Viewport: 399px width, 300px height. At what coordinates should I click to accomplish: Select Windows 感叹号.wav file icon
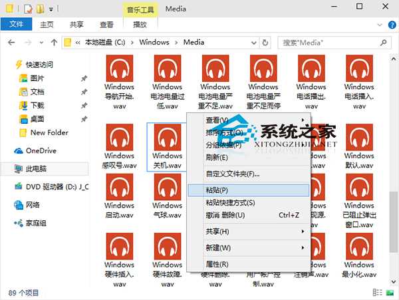[120, 138]
